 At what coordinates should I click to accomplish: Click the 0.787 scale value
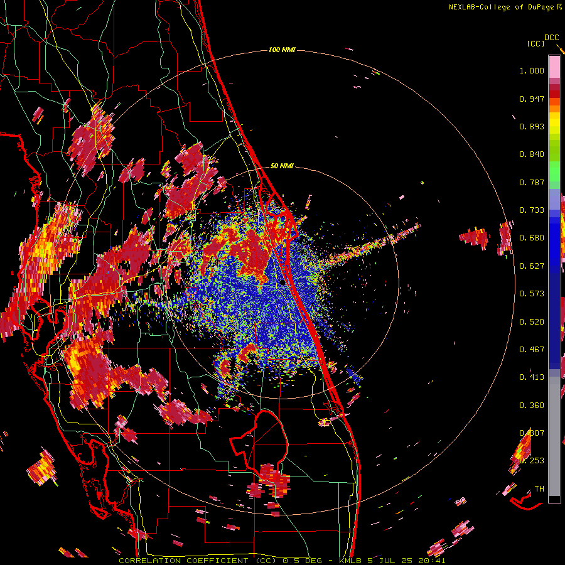tap(532, 182)
